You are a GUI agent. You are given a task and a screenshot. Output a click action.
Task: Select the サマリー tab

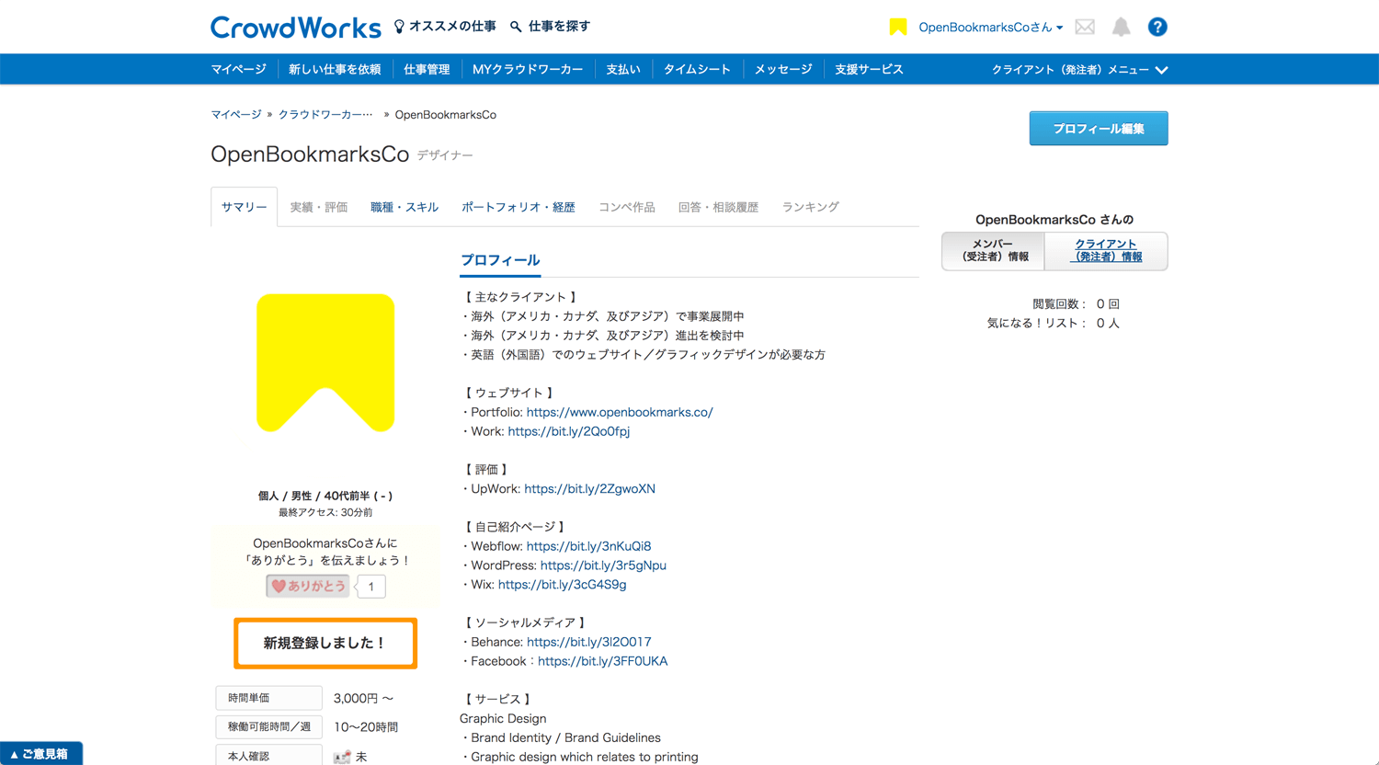[x=244, y=207]
